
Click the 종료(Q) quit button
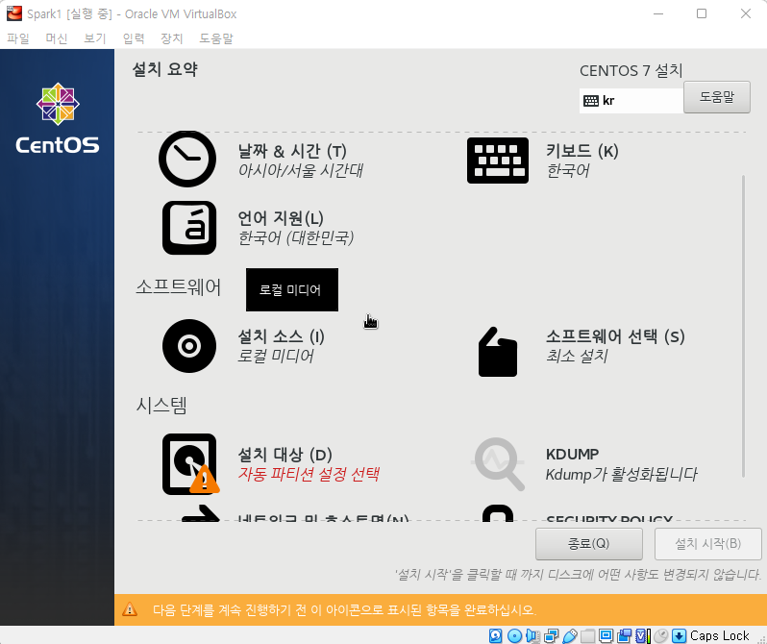(589, 543)
